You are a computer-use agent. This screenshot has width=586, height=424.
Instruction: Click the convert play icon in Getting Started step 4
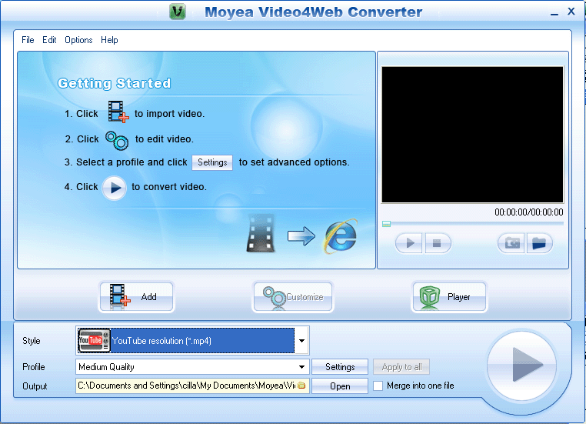coord(115,188)
